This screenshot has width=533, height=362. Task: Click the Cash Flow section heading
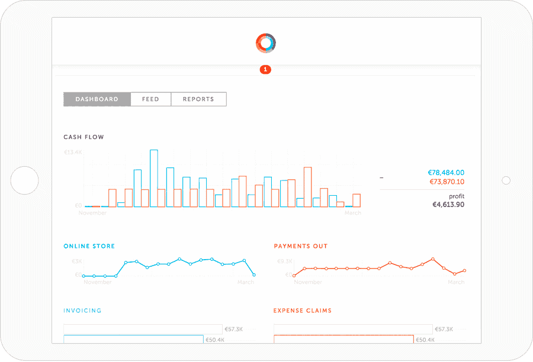click(x=84, y=137)
